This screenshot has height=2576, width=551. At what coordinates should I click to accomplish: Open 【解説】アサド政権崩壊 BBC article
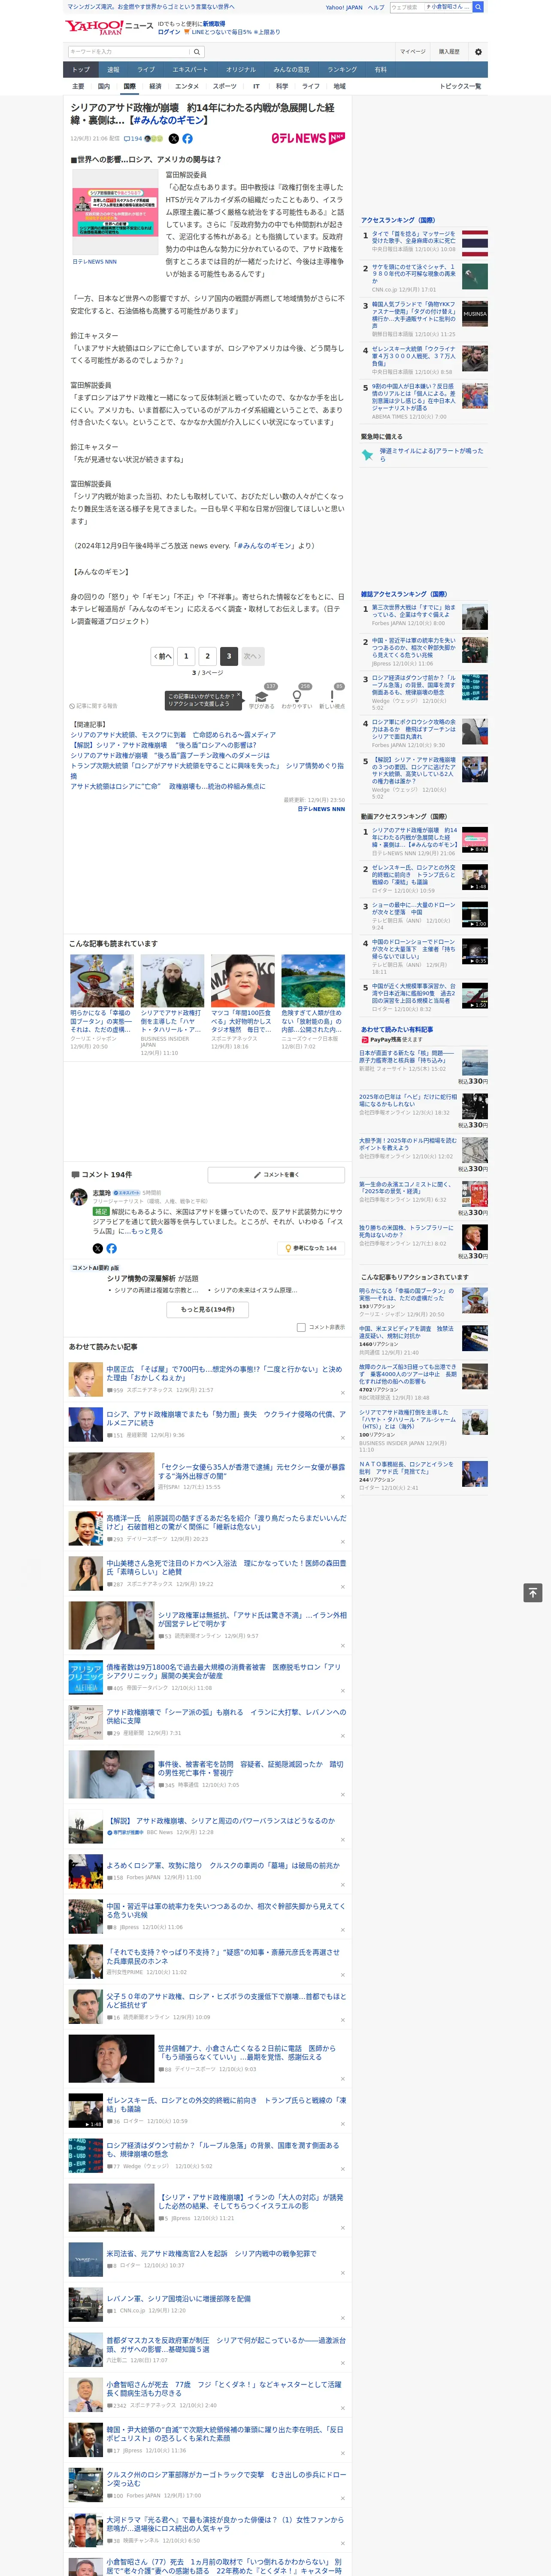click(x=222, y=1821)
